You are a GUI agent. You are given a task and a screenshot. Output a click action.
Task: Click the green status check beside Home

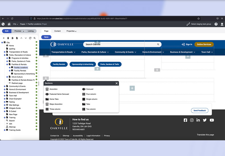click(x=36, y=45)
